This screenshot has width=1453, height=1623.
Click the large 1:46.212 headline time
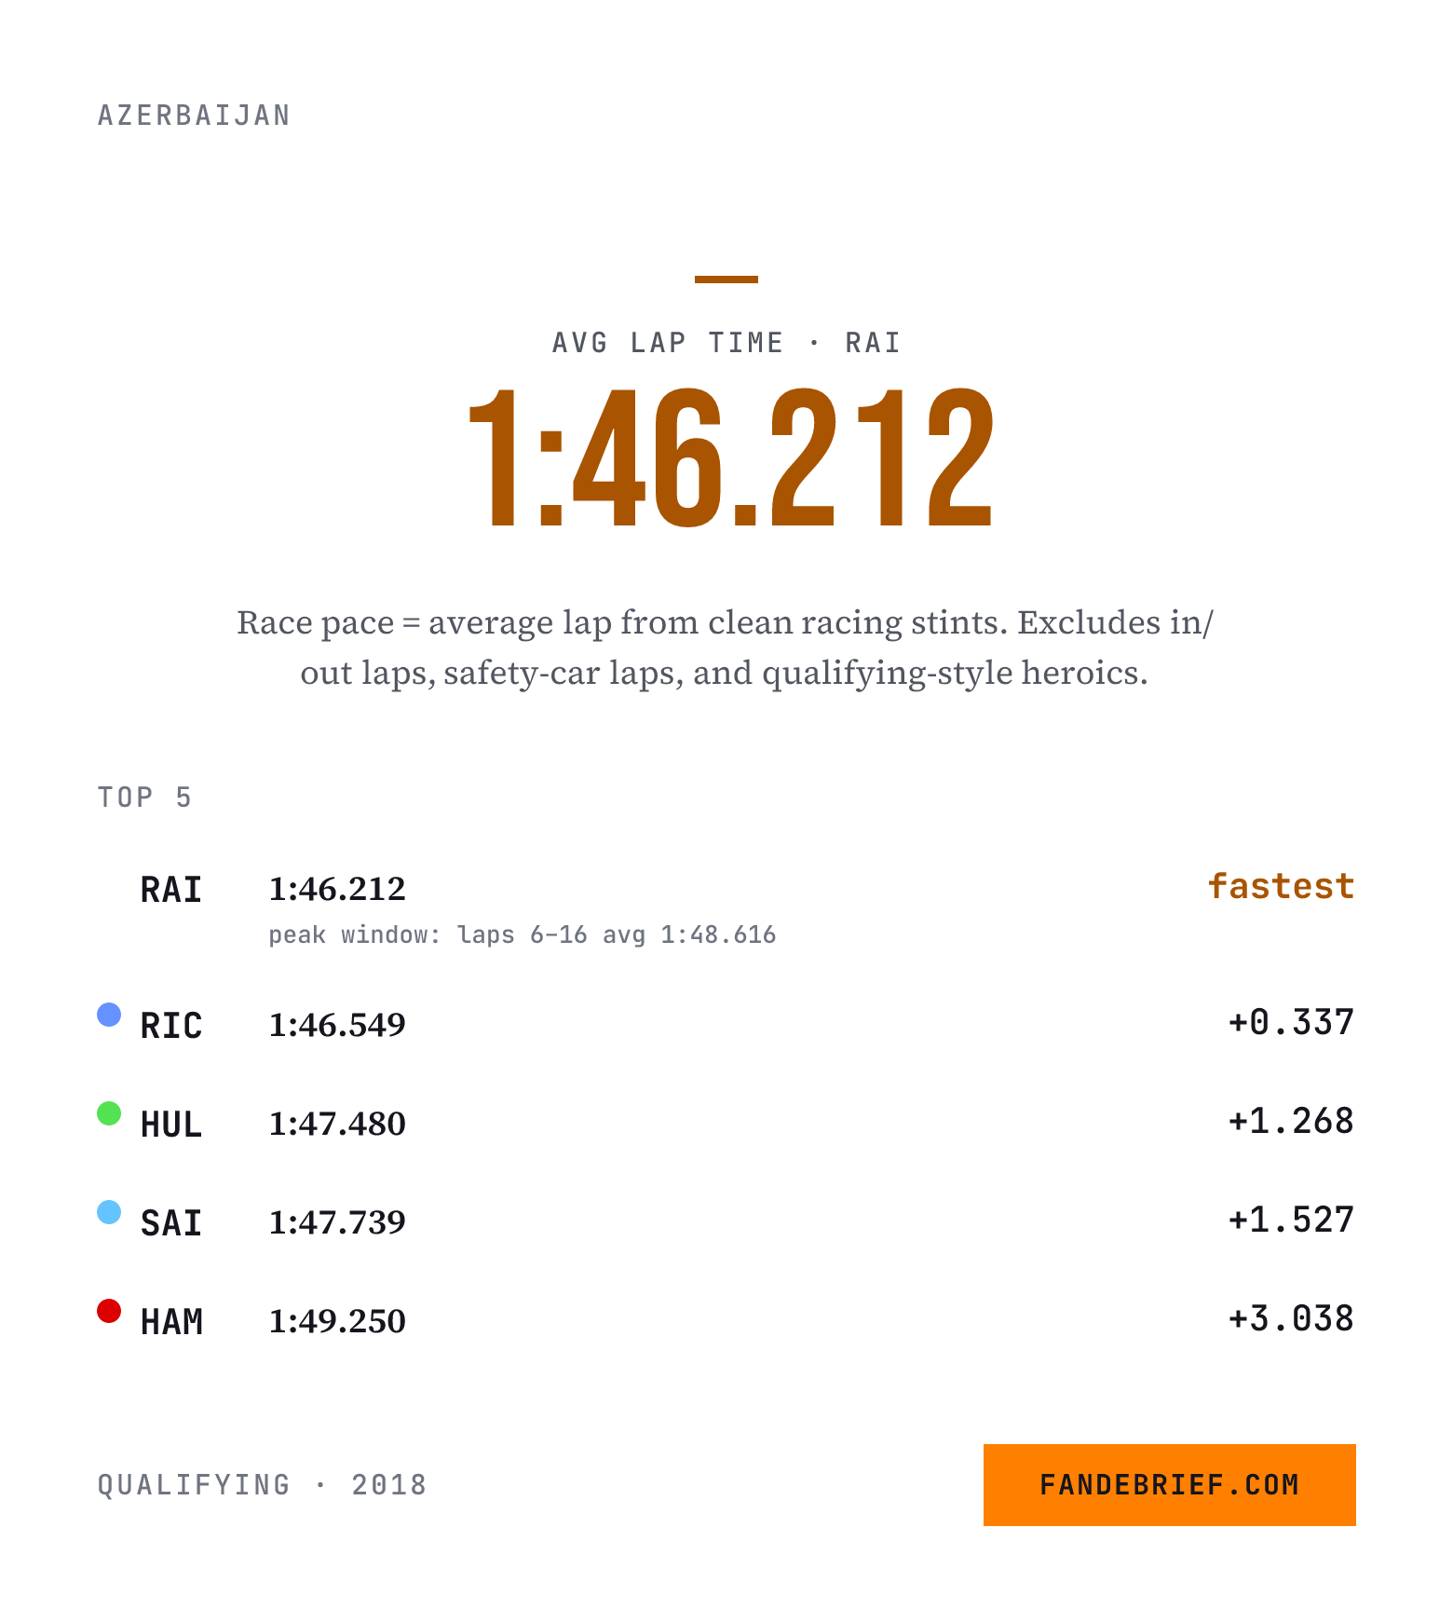click(x=730, y=457)
